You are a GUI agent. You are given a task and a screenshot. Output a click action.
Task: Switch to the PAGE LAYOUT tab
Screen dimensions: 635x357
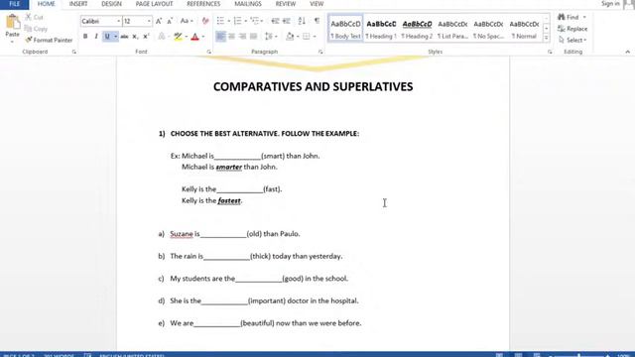click(x=155, y=4)
